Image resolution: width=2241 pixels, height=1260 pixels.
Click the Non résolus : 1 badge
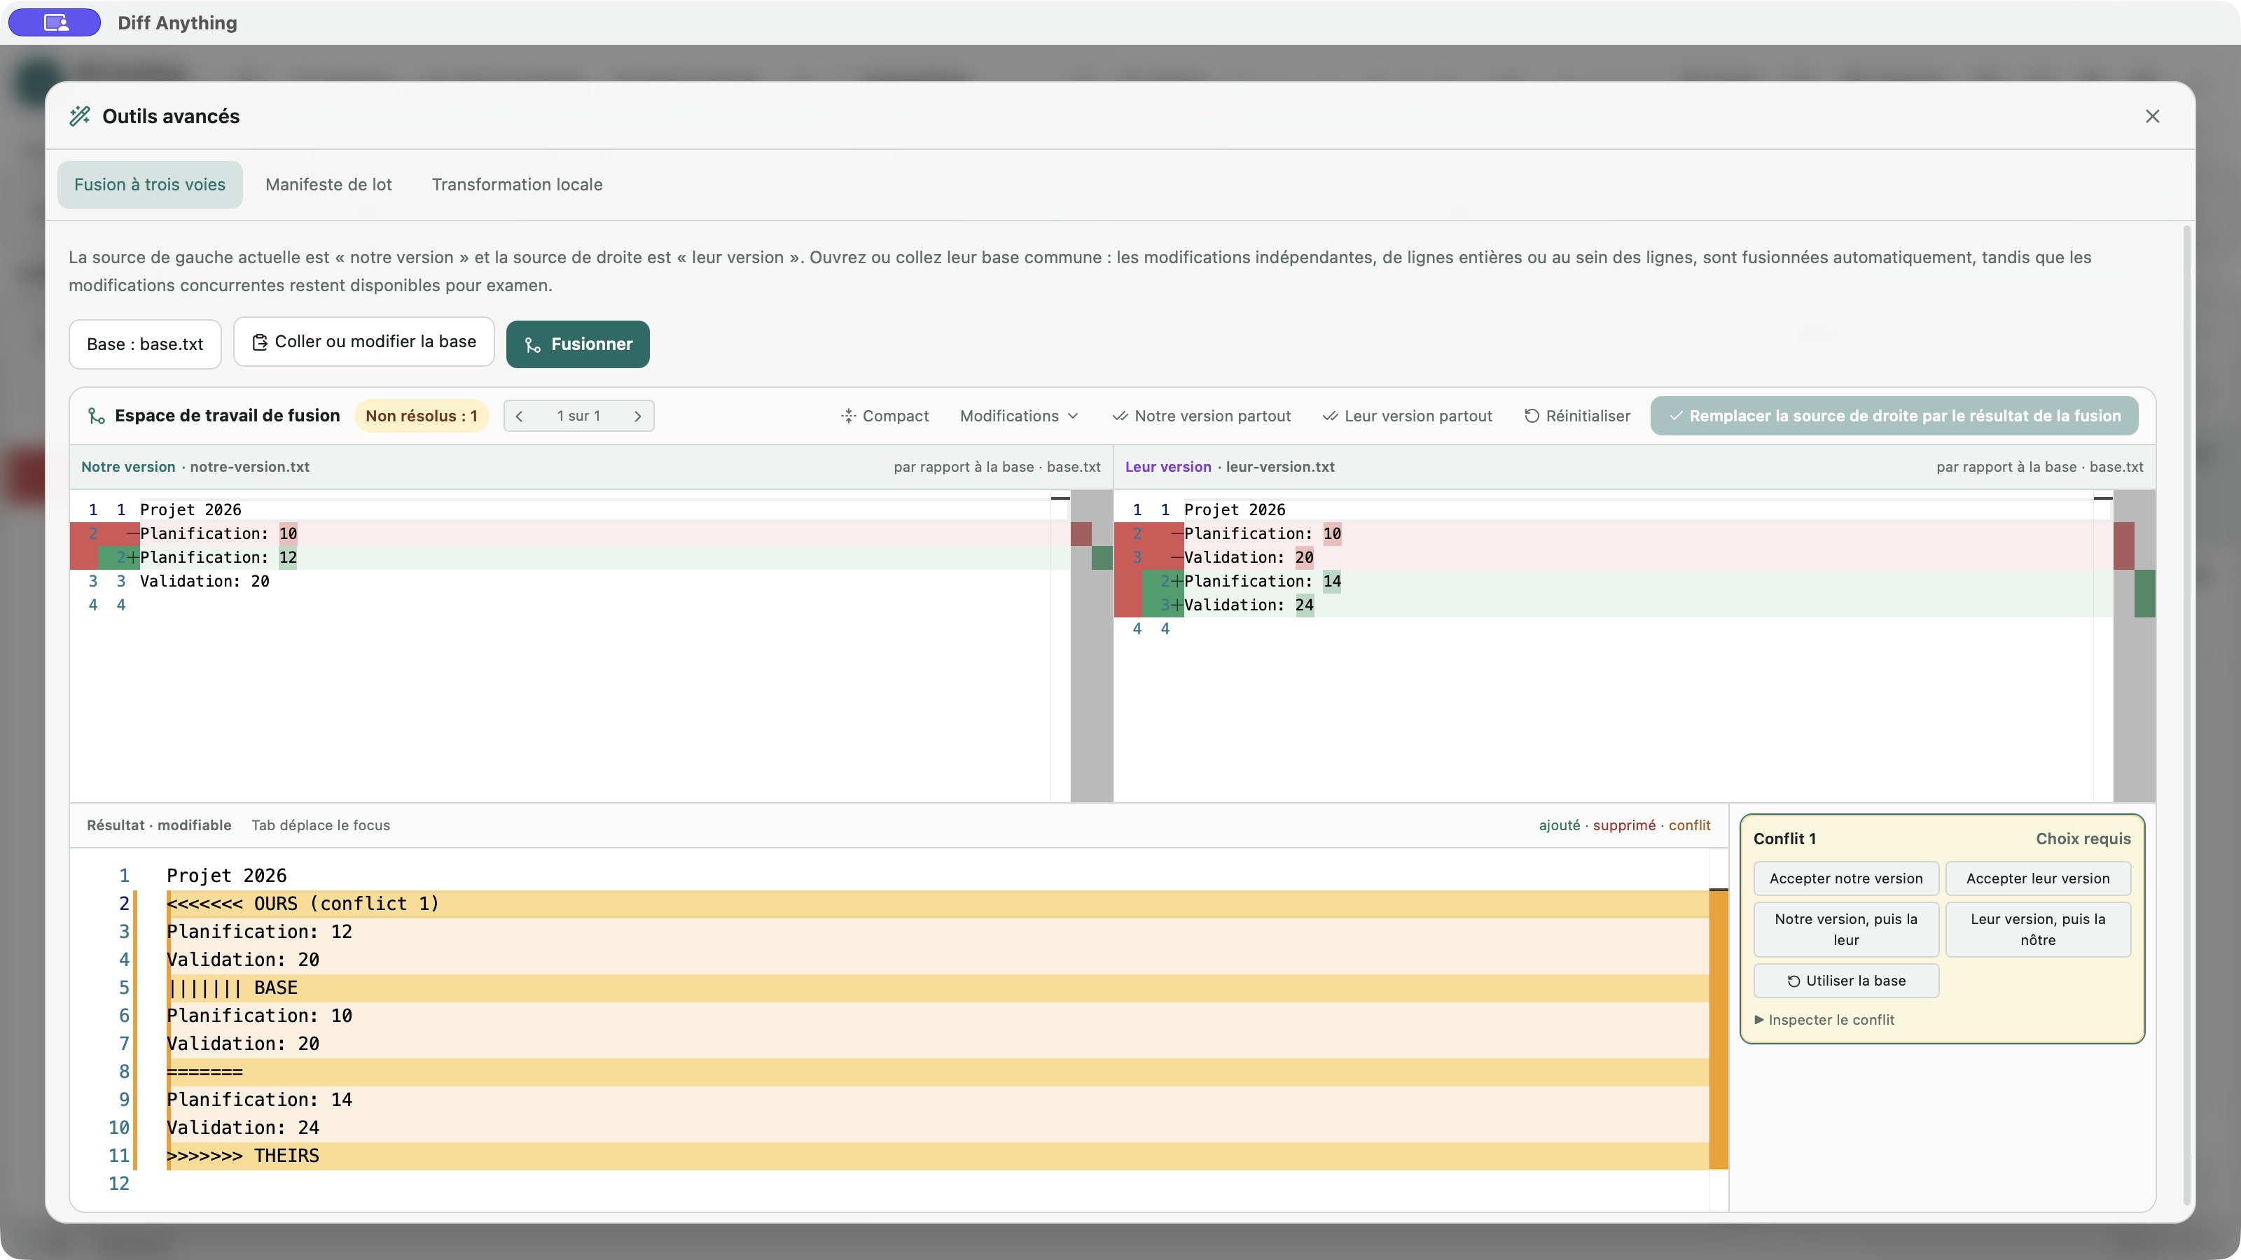click(x=421, y=416)
